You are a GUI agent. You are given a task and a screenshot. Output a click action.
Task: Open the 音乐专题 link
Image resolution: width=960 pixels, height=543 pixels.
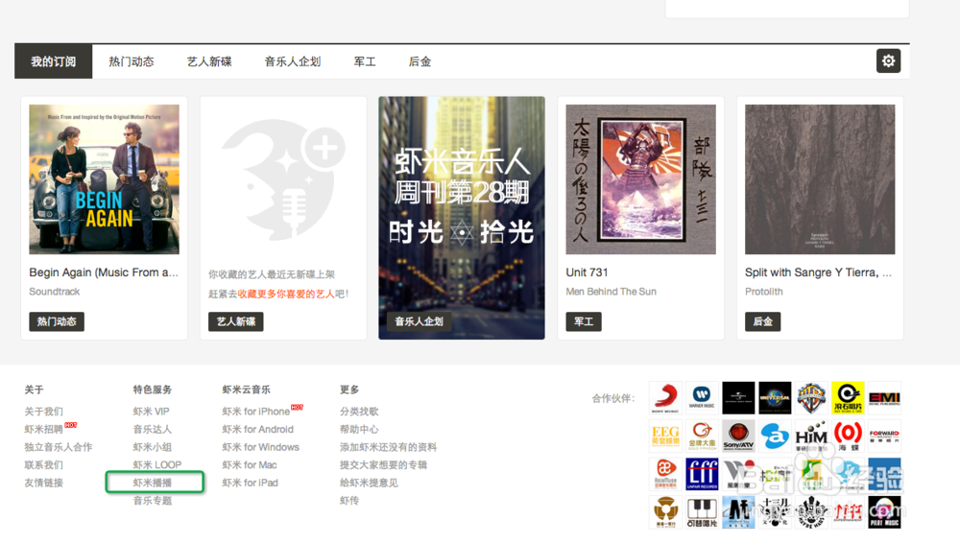click(x=153, y=500)
